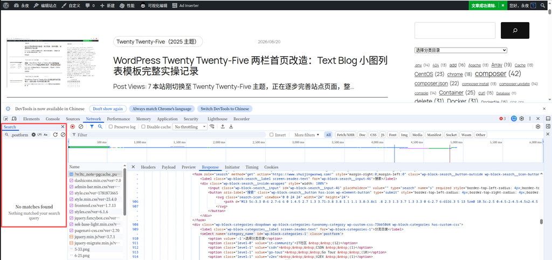
Task: Toggle the network filter funnel icon
Action: pyautogui.click(x=92, y=126)
